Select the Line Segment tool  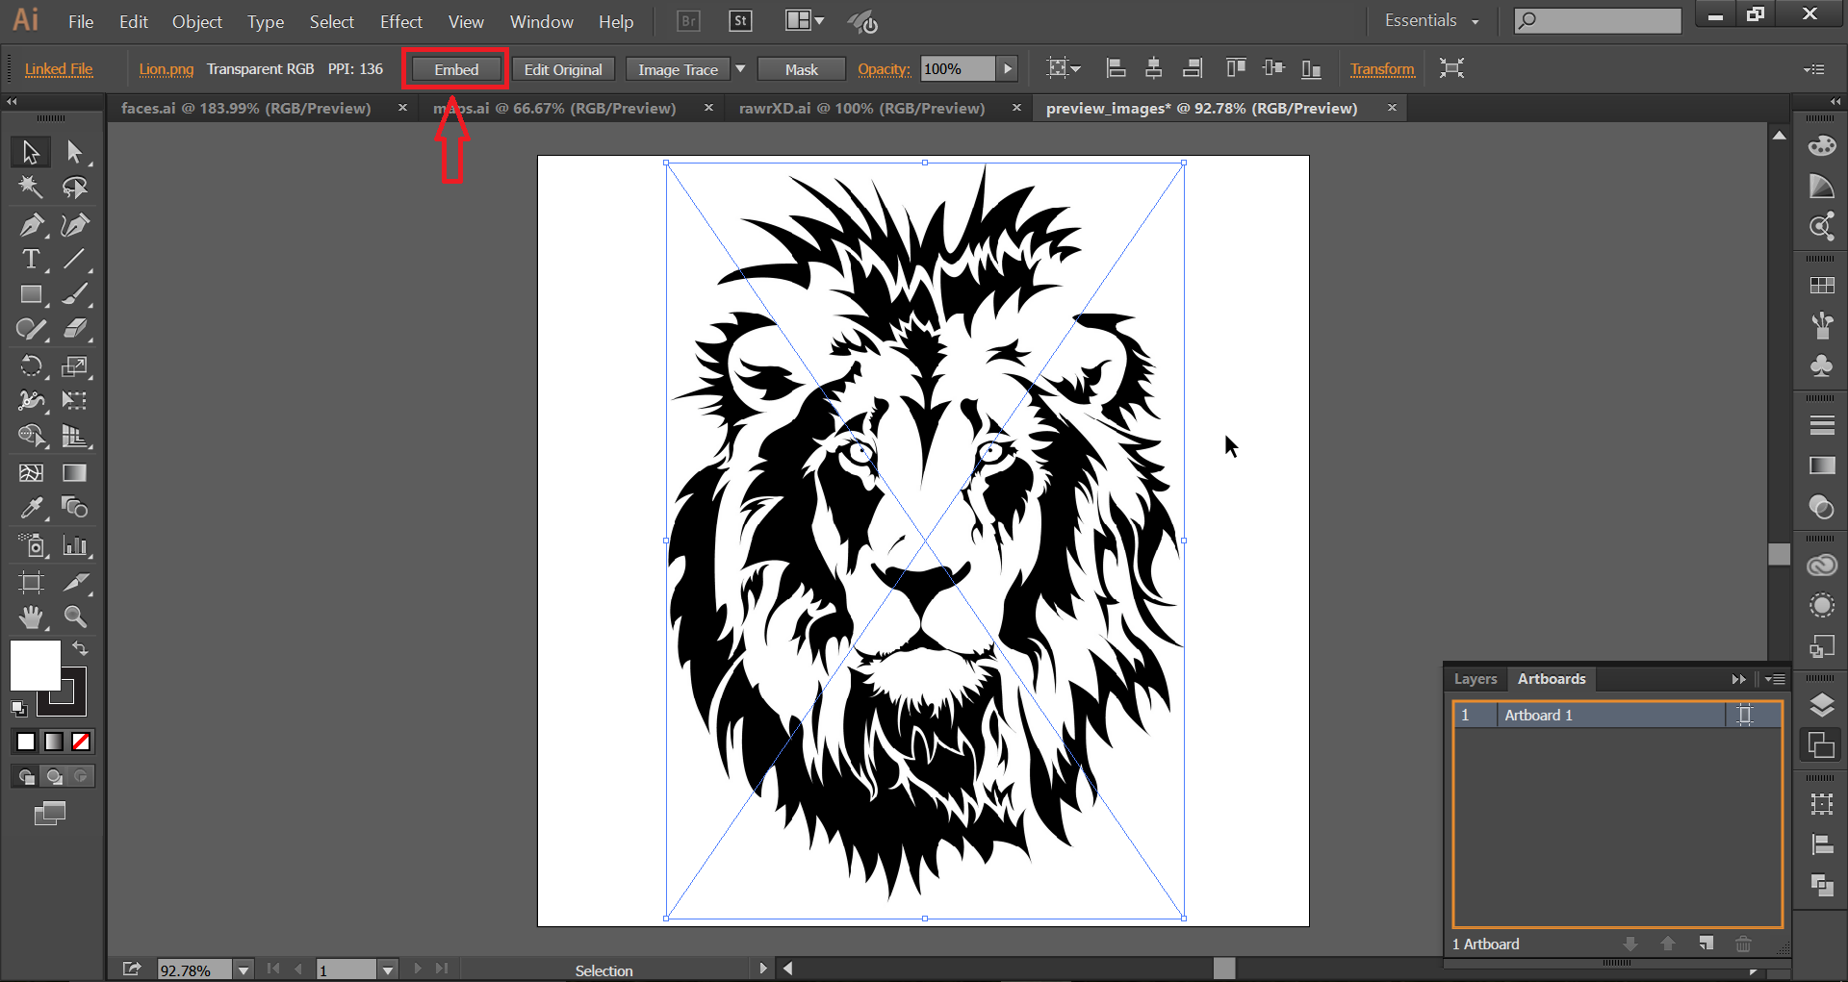(x=74, y=260)
